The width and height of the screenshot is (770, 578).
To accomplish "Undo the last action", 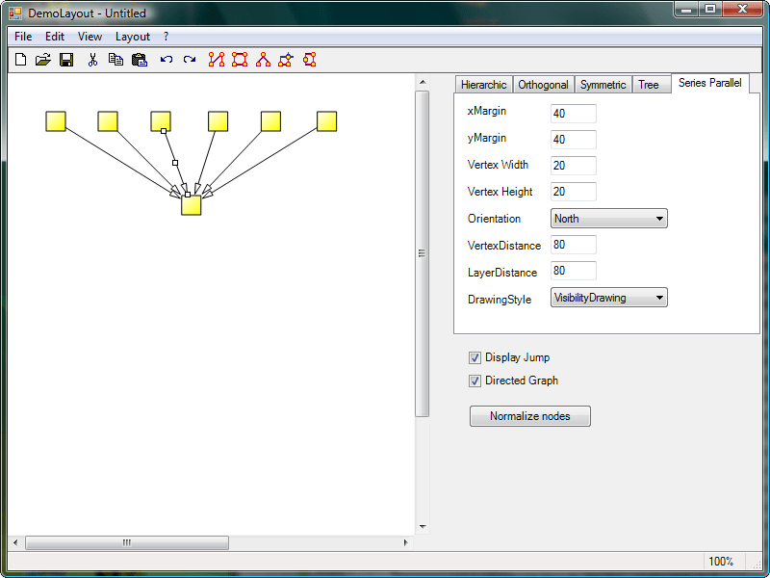I will point(166,60).
